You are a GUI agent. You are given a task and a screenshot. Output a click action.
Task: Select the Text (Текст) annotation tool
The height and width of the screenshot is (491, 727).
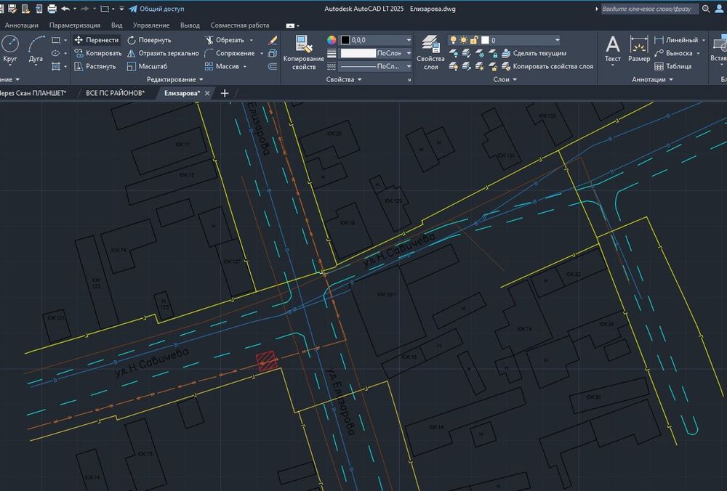(x=612, y=49)
